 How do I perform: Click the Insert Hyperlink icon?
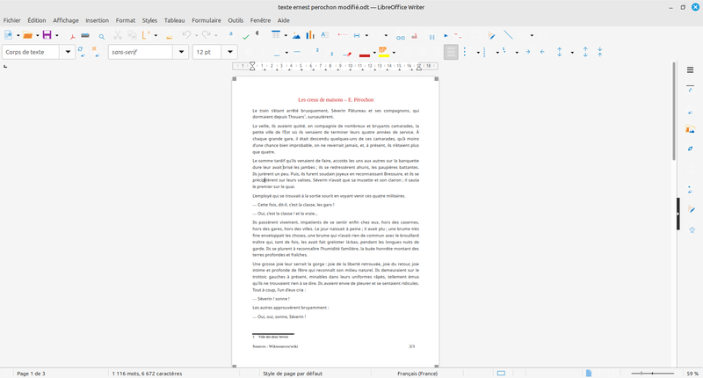click(x=401, y=35)
